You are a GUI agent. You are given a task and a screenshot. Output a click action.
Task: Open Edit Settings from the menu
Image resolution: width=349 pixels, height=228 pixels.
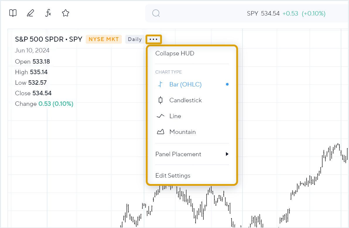coord(173,176)
